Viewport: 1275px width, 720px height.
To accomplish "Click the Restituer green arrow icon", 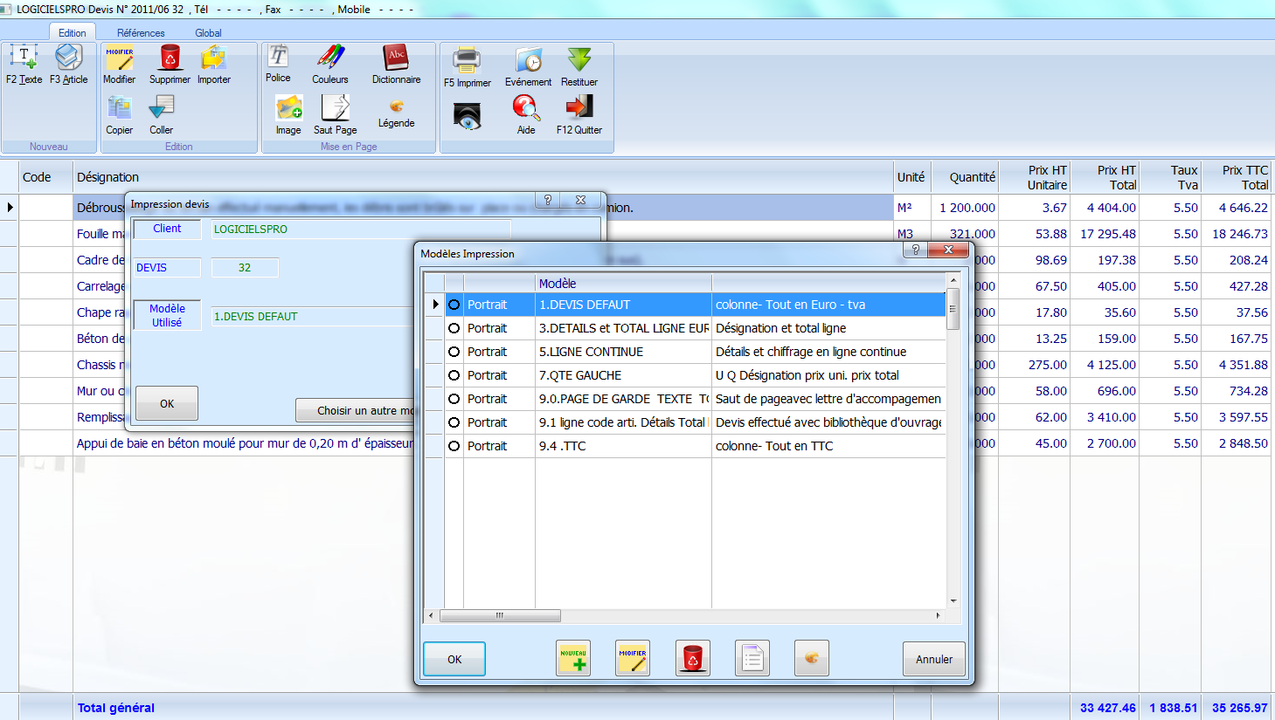I will (x=579, y=61).
